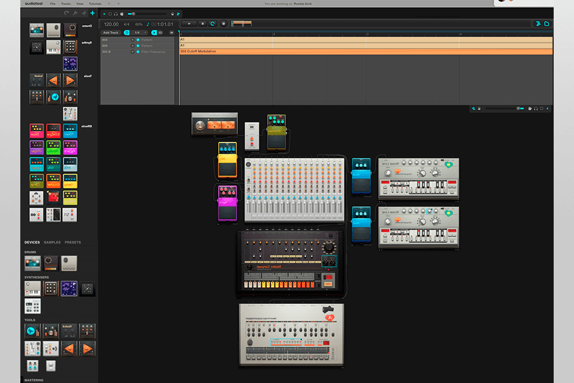Switch to the Samples tab
This screenshot has height=383, width=574.
point(52,242)
